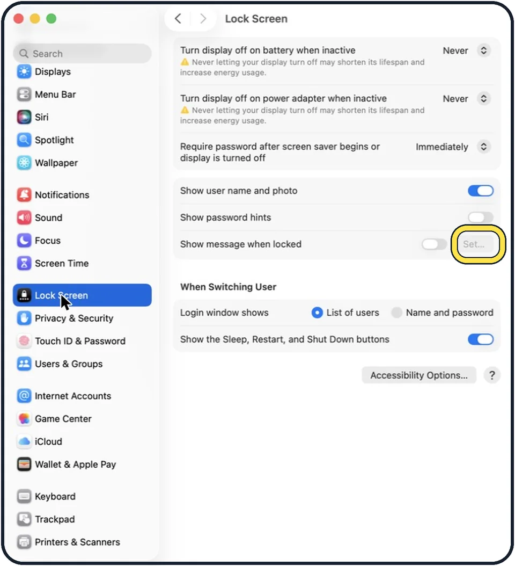
Task: Click the Sound speaker icon
Action: [x=24, y=217]
